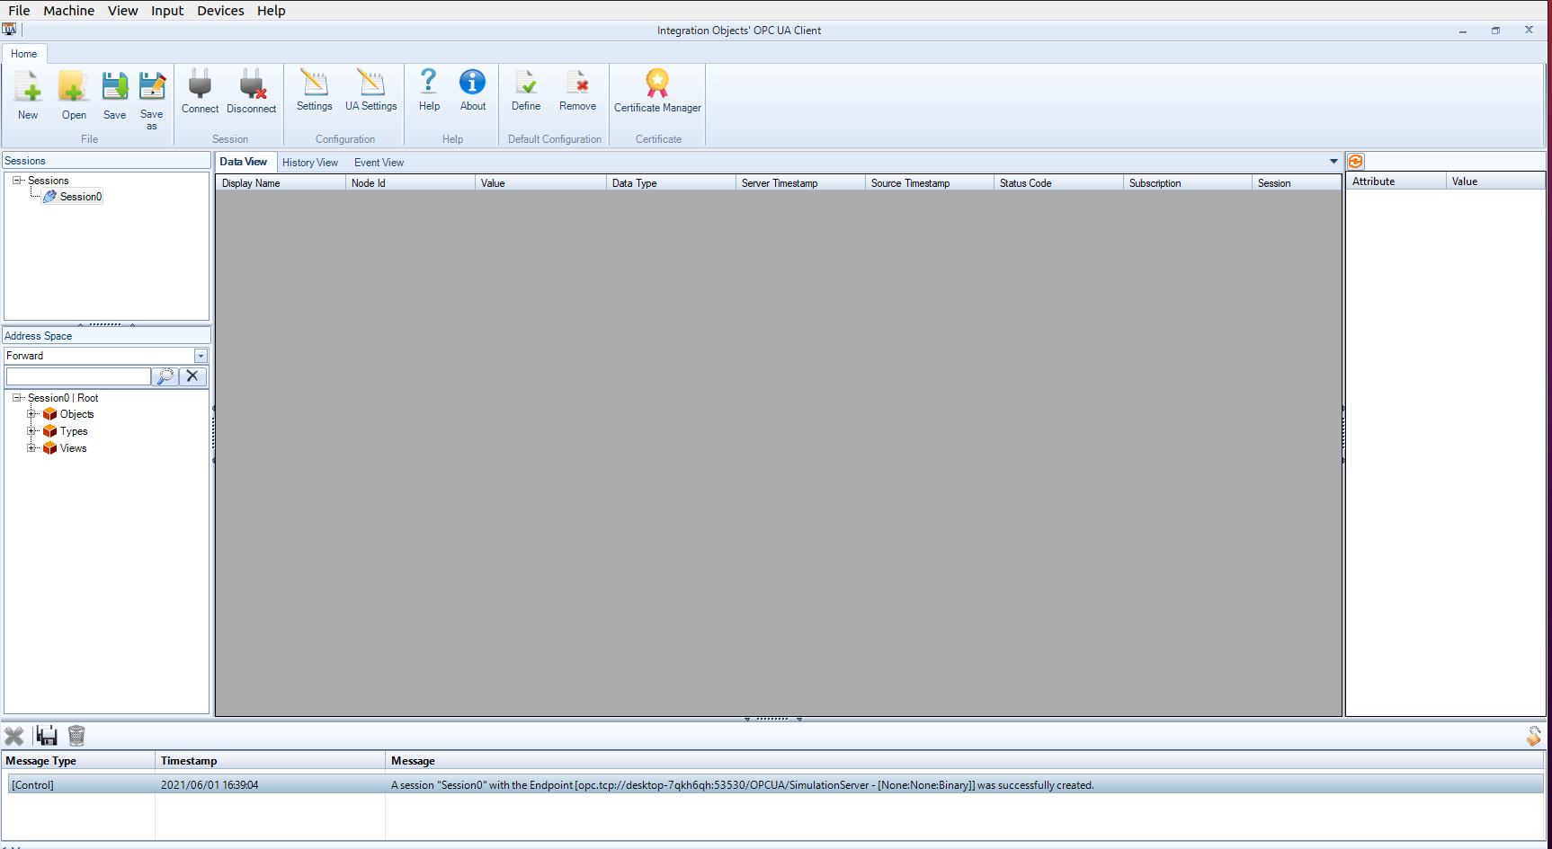
Task: Open the View menu
Action: [x=123, y=11]
